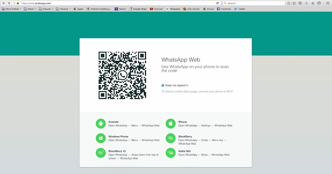The width and height of the screenshot is (332, 174).
Task: Uncheck Keep me signed in
Action: click(x=163, y=85)
